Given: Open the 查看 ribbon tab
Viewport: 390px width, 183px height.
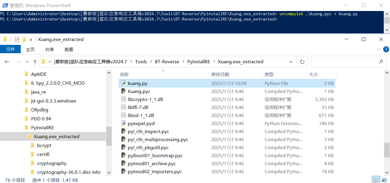Looking at the screenshot, I should 69,50.
